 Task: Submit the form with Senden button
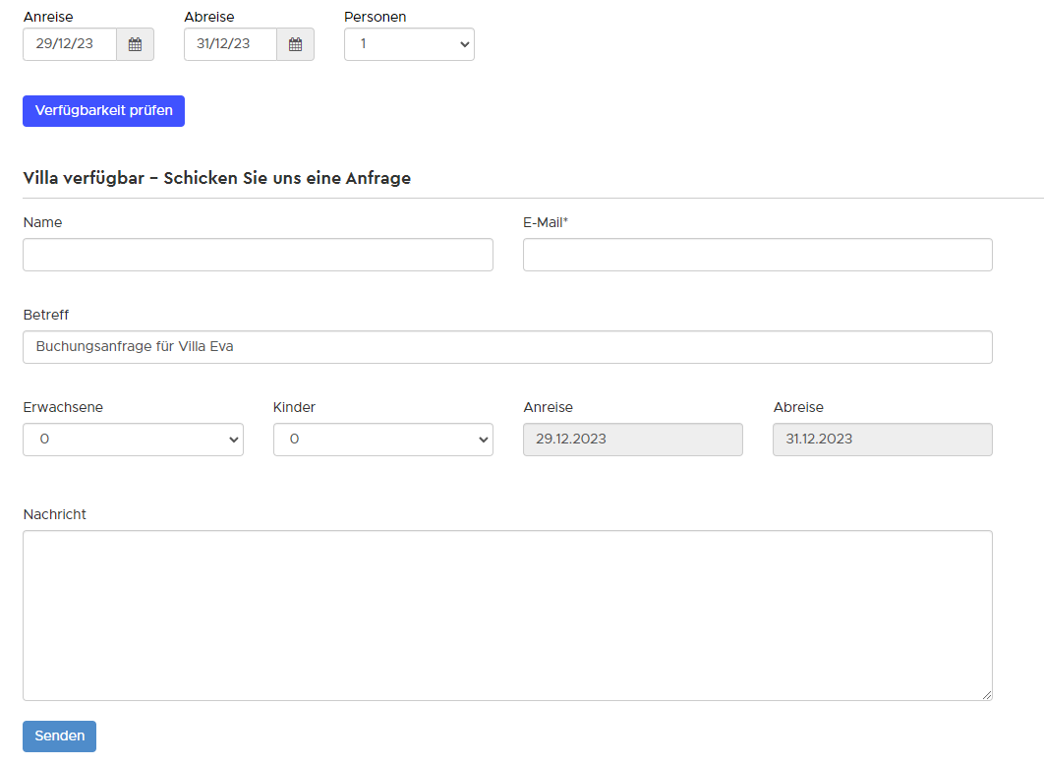(x=59, y=736)
